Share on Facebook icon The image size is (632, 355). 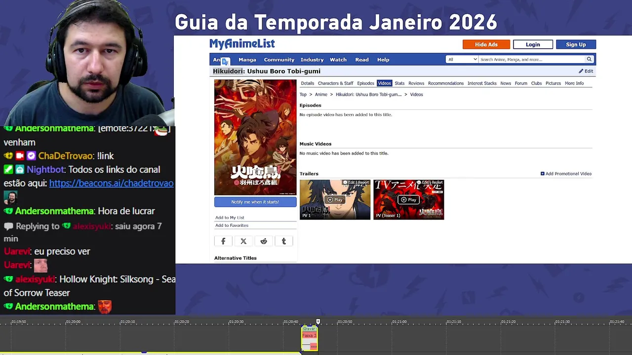pos(223,241)
